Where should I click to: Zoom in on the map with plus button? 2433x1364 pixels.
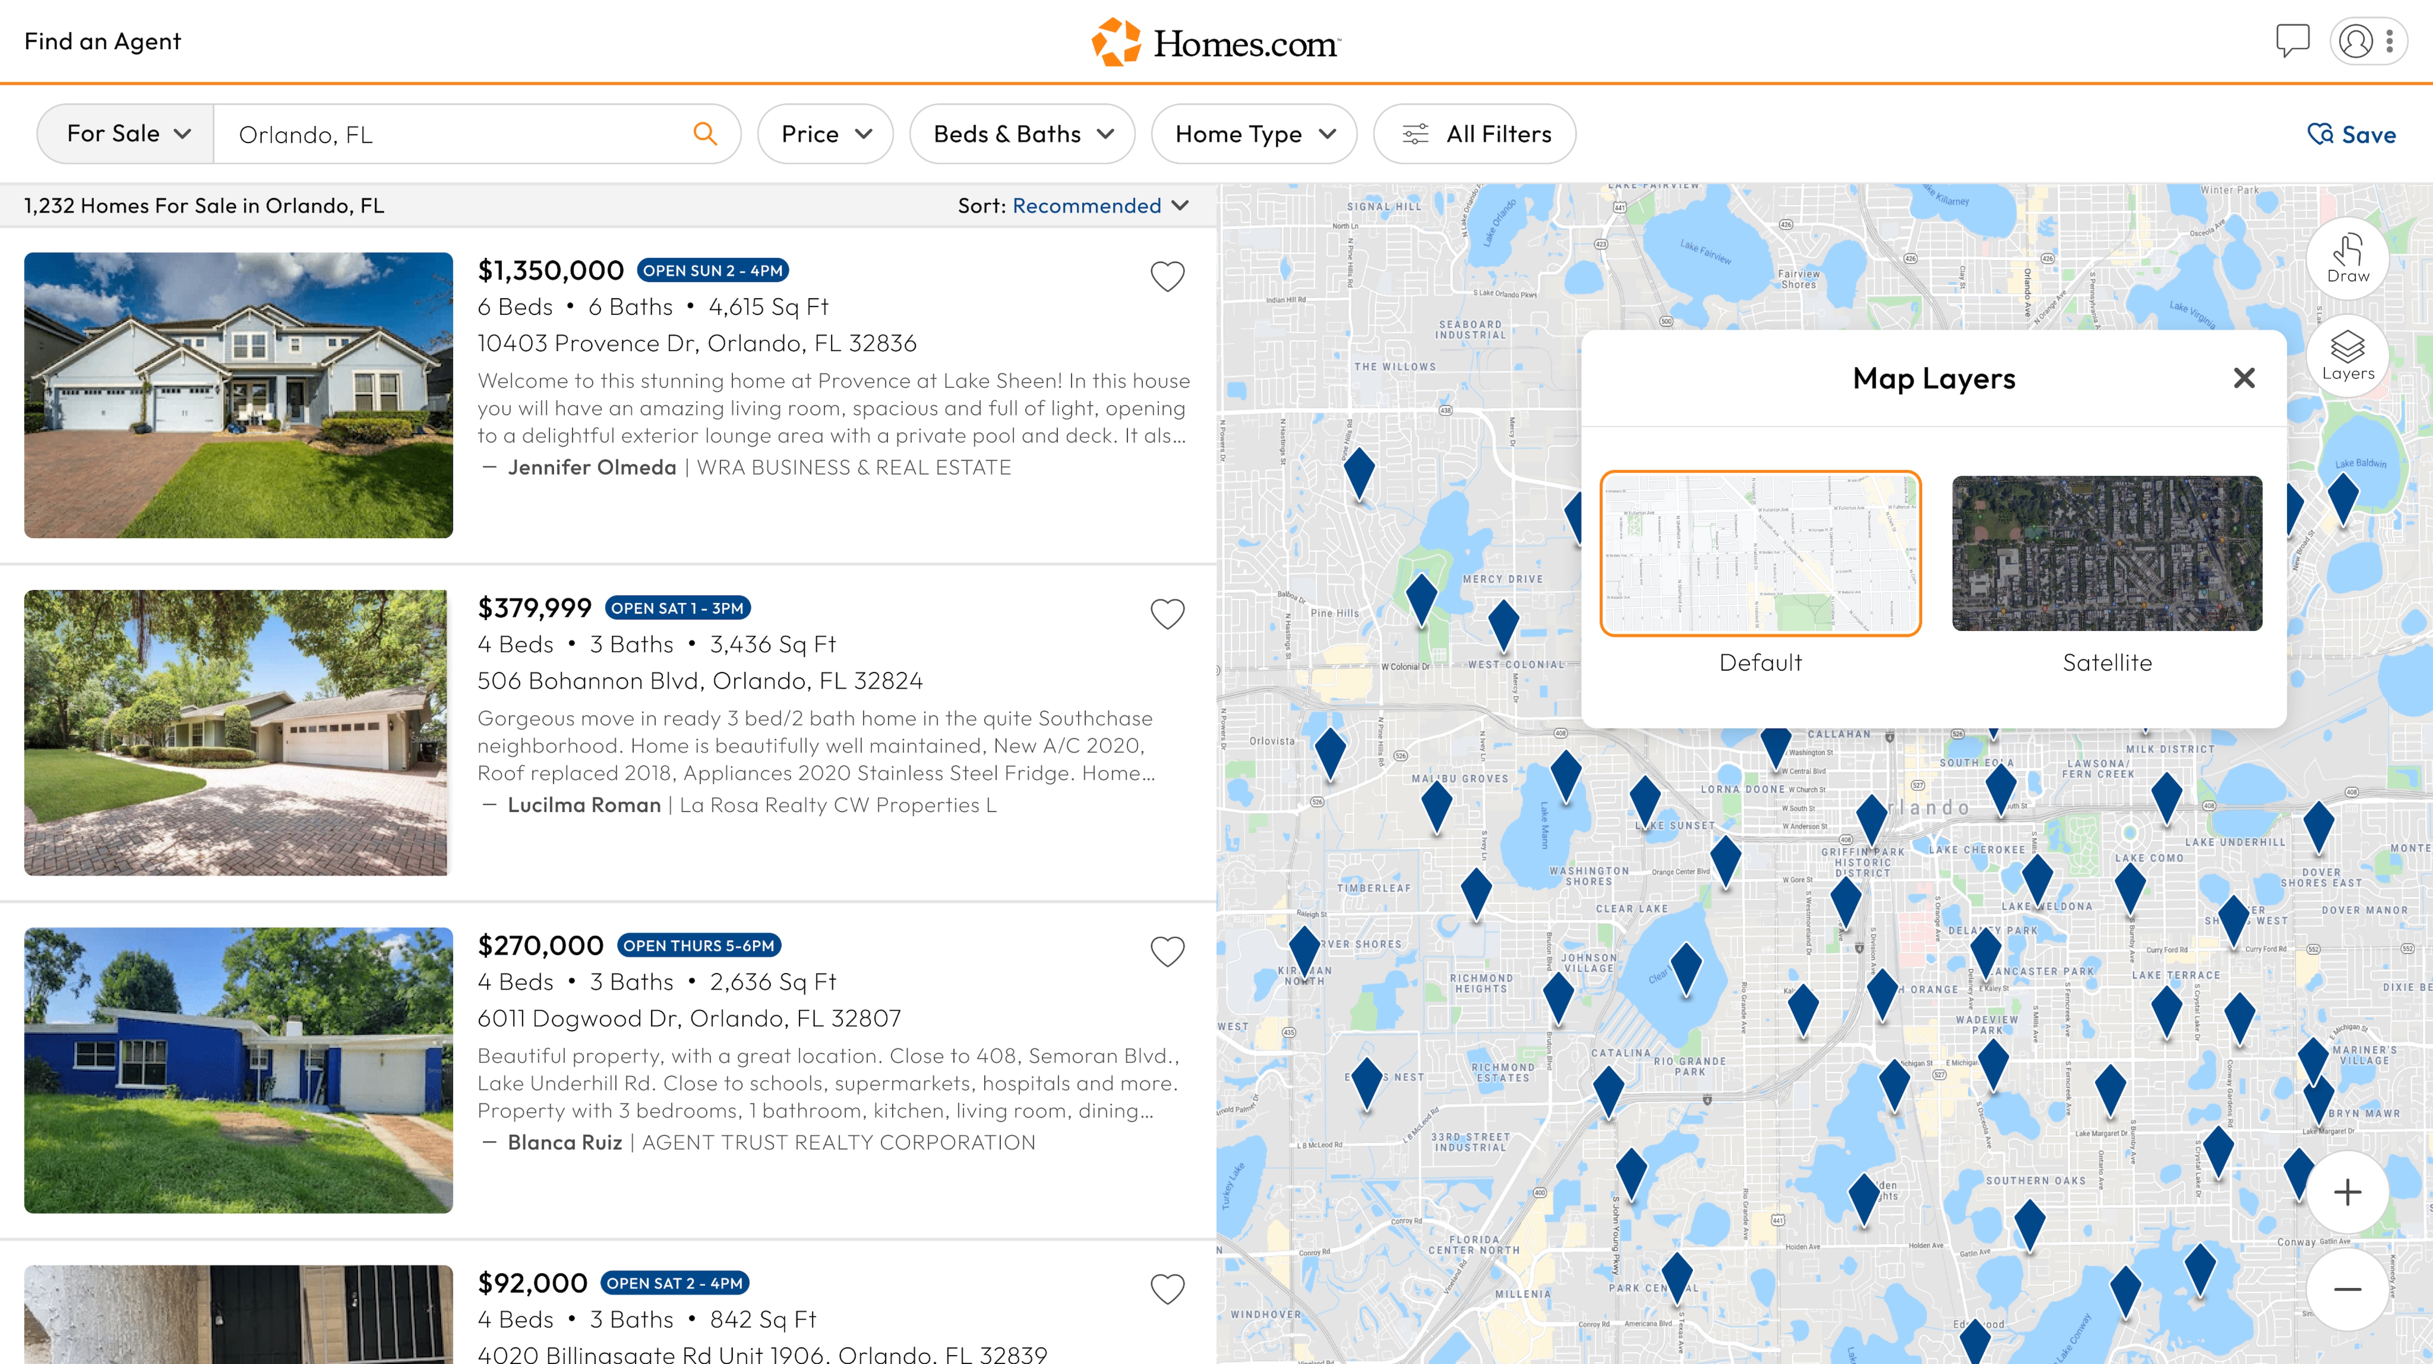click(2347, 1191)
